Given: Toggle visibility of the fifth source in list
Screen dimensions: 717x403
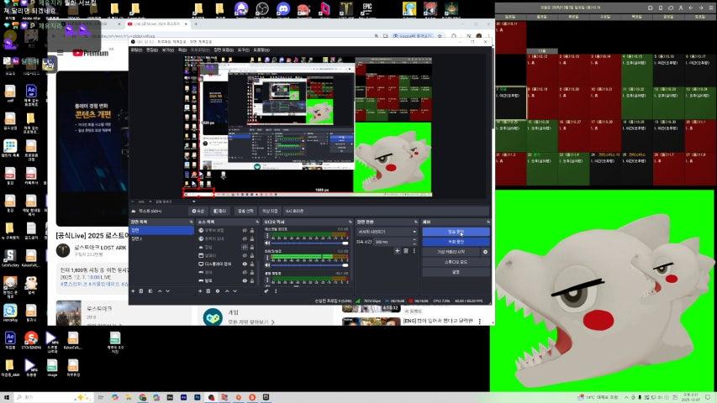Looking at the screenshot, I should 245,264.
